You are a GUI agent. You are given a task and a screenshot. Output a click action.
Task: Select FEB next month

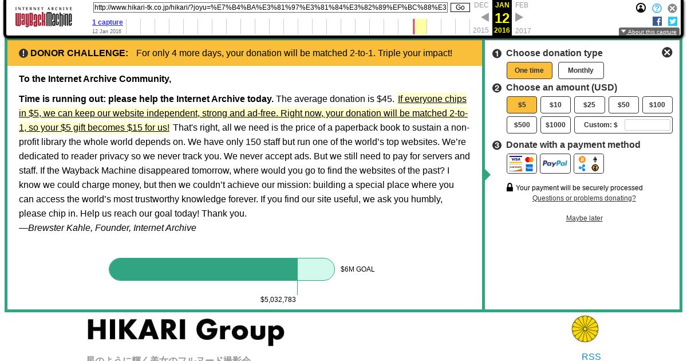[522, 5]
